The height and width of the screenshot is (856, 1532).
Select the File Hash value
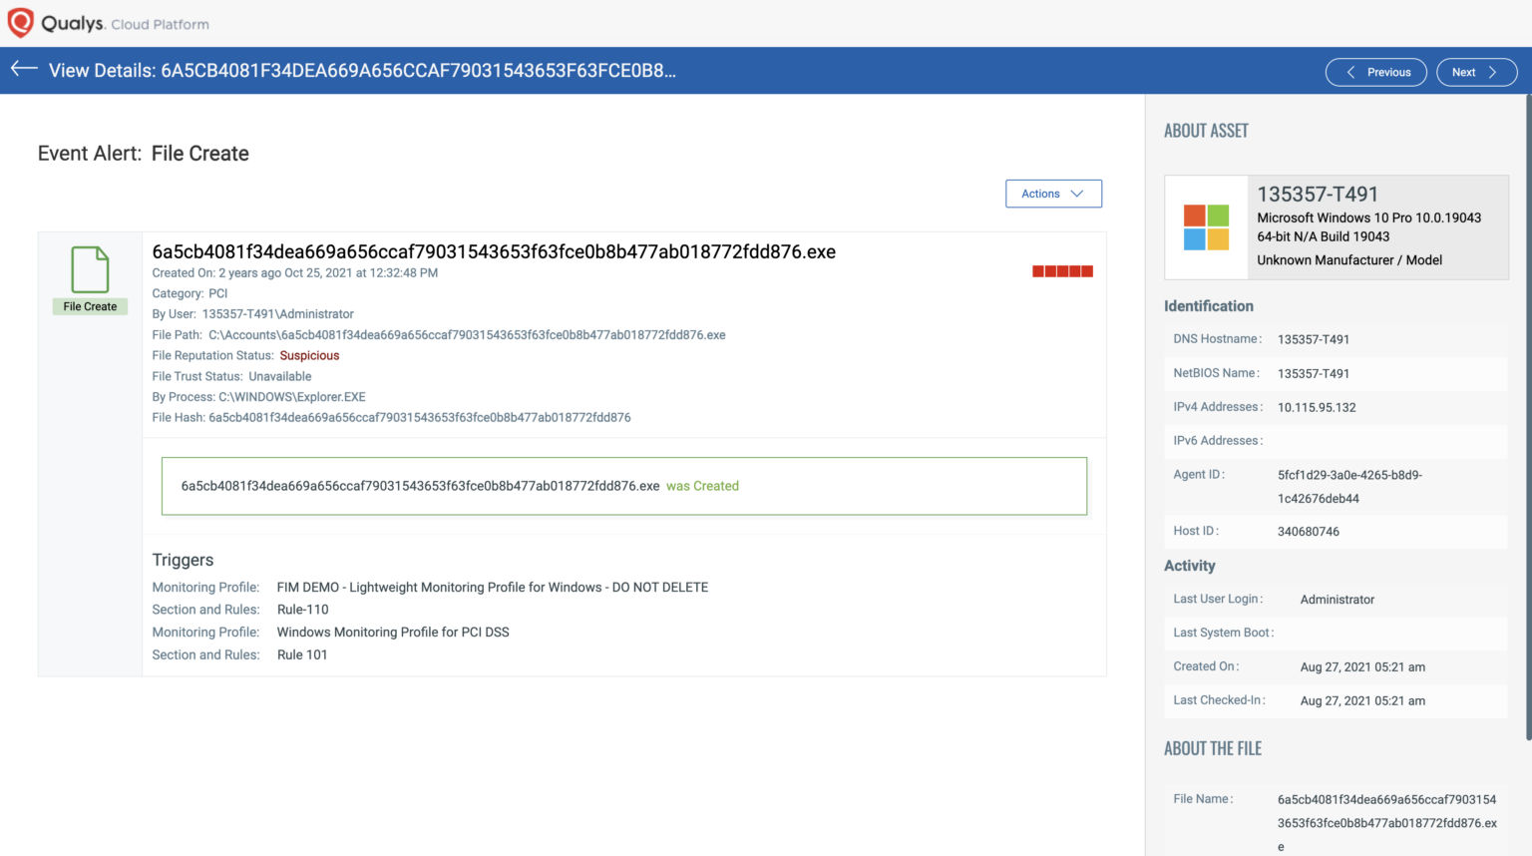tap(419, 417)
